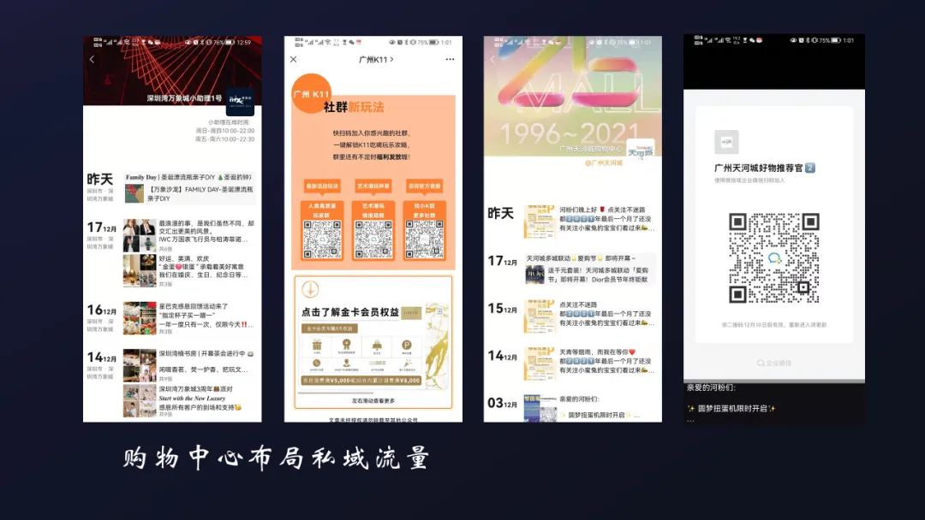Tap the birthday cake benefit icon
925x520 pixels.
point(376,345)
